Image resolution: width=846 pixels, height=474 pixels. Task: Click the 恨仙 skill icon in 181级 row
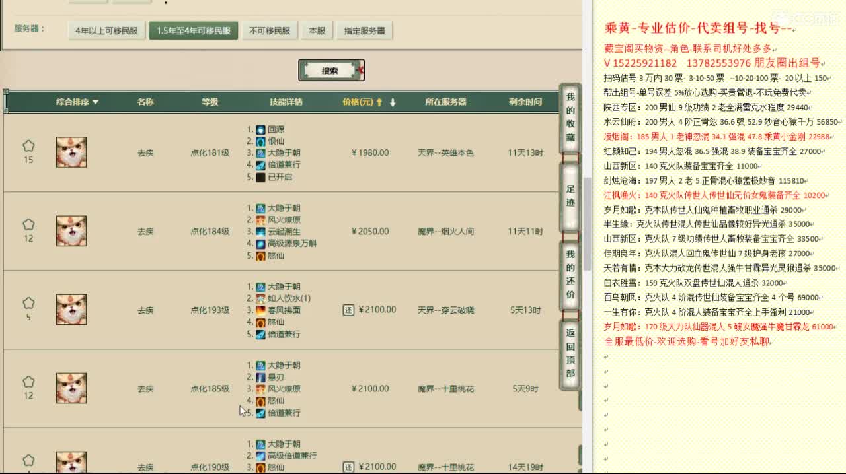click(x=260, y=141)
